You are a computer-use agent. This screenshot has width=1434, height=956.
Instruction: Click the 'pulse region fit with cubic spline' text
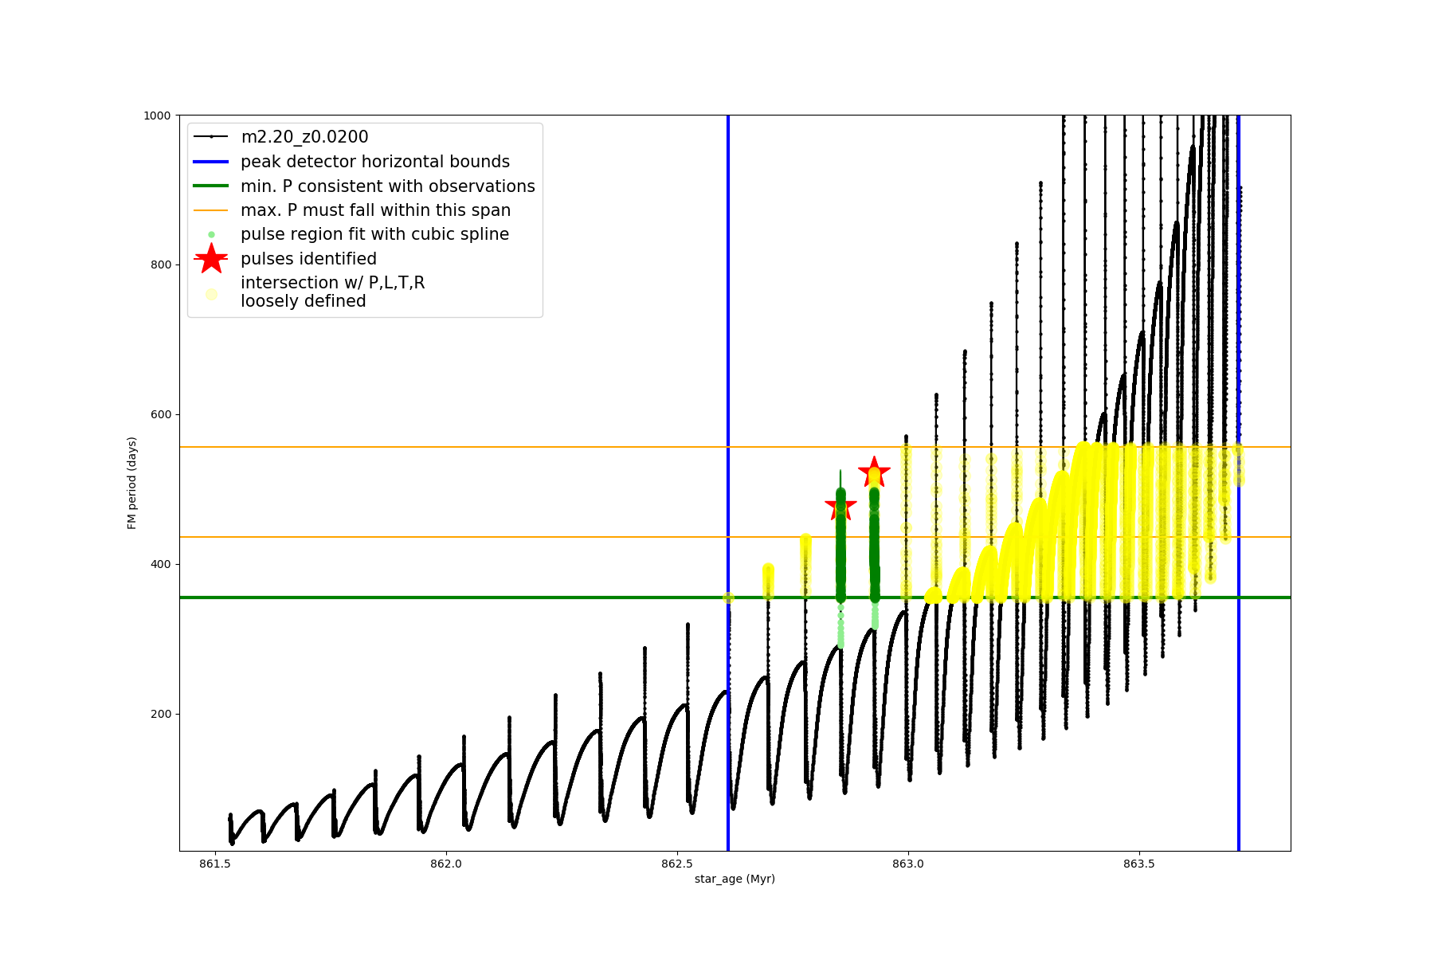[374, 234]
